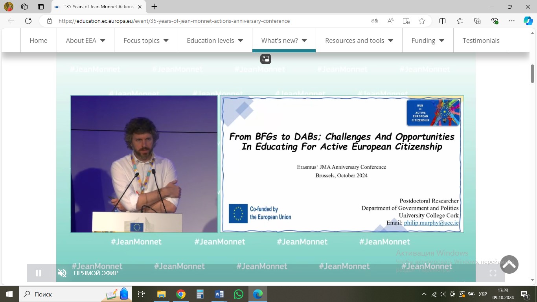Image resolution: width=537 pixels, height=302 pixels.
Task: Add this page to favorites star
Action: [x=422, y=21]
